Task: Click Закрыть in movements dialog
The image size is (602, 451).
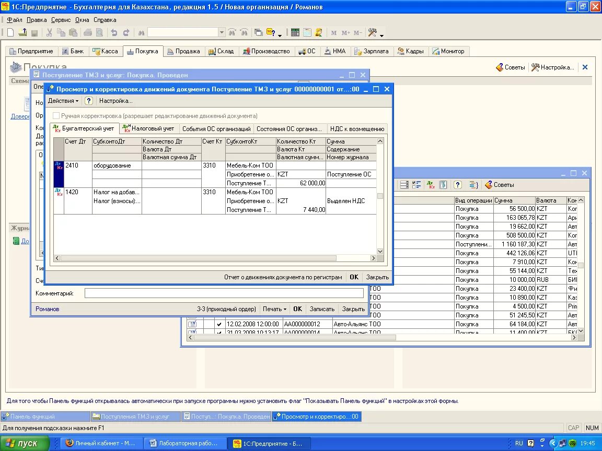Action: (x=377, y=277)
